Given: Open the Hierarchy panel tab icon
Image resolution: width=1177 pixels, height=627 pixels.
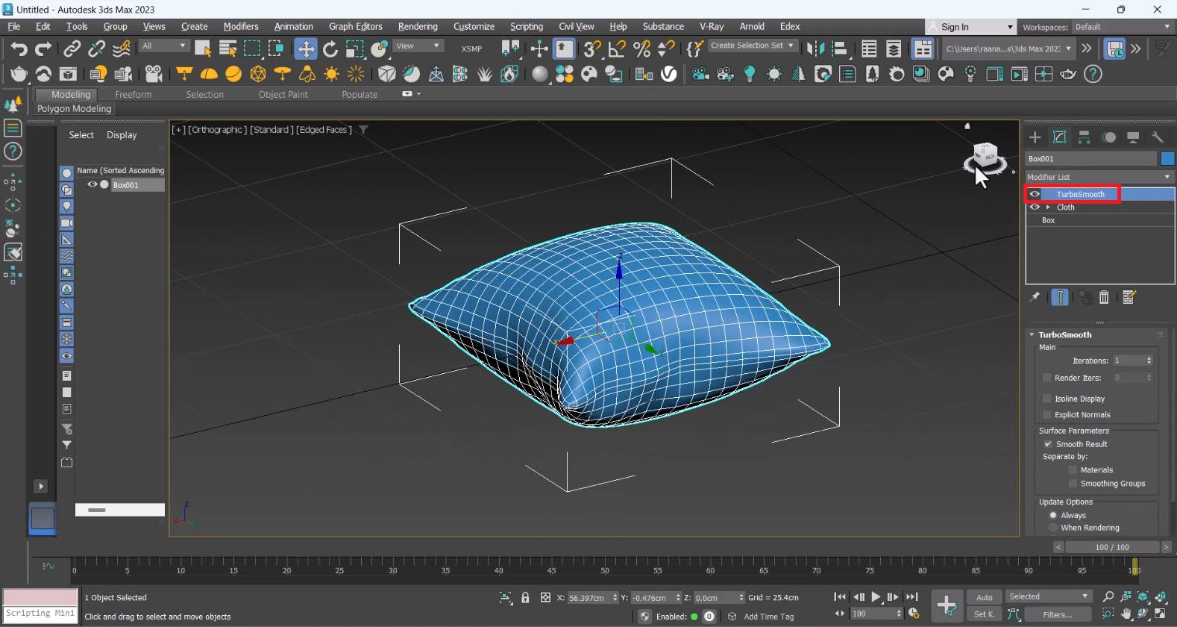Looking at the screenshot, I should 1084,137.
